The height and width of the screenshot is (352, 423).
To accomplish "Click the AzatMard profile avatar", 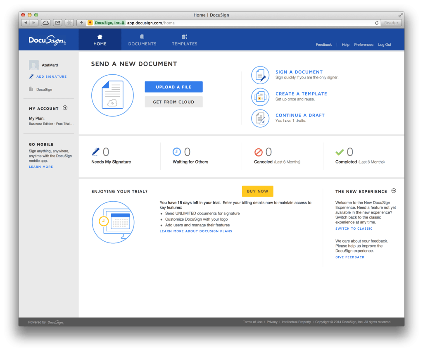I will point(34,65).
